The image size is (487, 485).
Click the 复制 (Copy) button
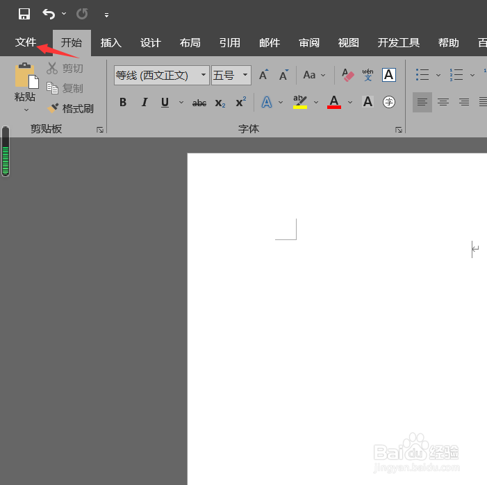click(x=65, y=88)
